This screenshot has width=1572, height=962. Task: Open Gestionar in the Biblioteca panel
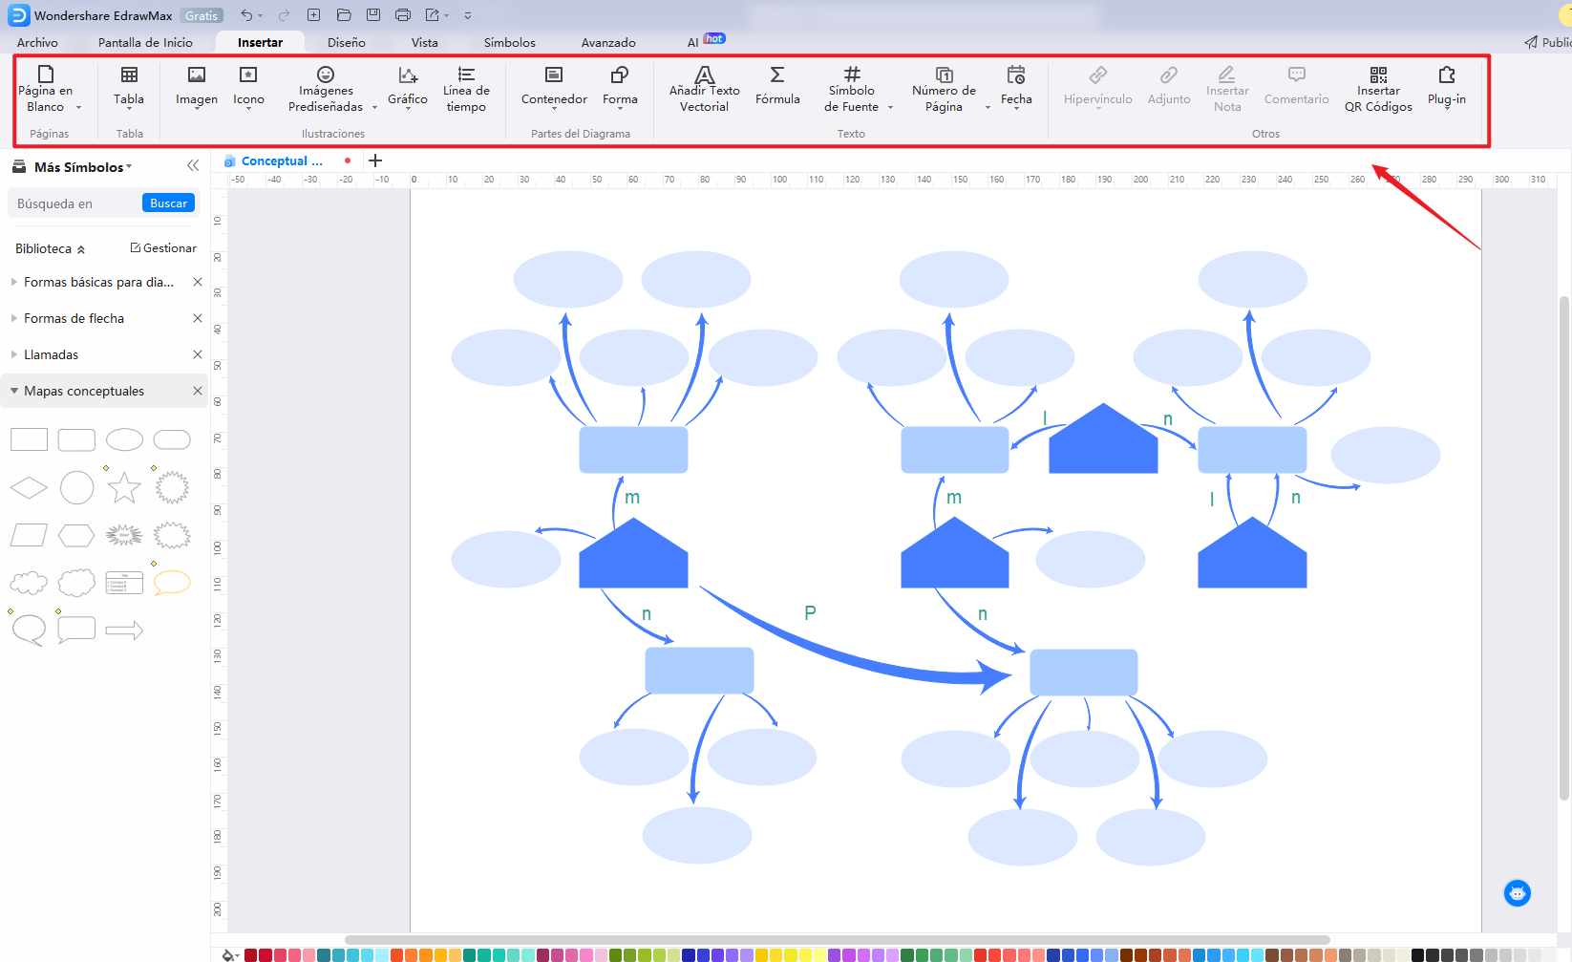(163, 247)
